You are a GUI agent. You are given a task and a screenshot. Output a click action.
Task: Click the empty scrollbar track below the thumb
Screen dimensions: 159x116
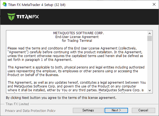tap(149, 65)
